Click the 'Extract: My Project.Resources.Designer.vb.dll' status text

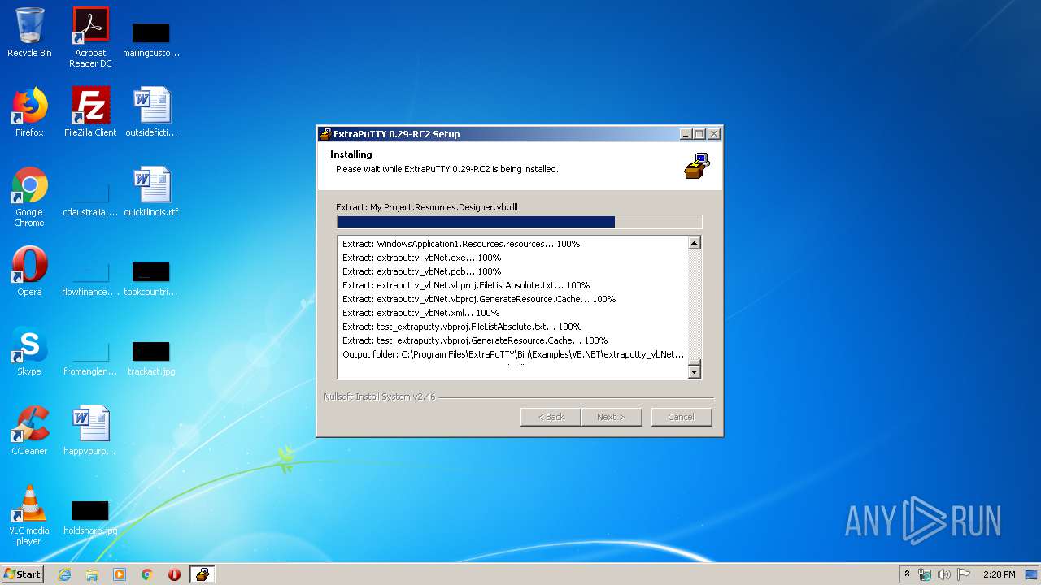pyautogui.click(x=427, y=207)
